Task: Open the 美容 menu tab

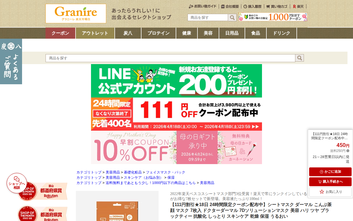Action: coord(208,33)
